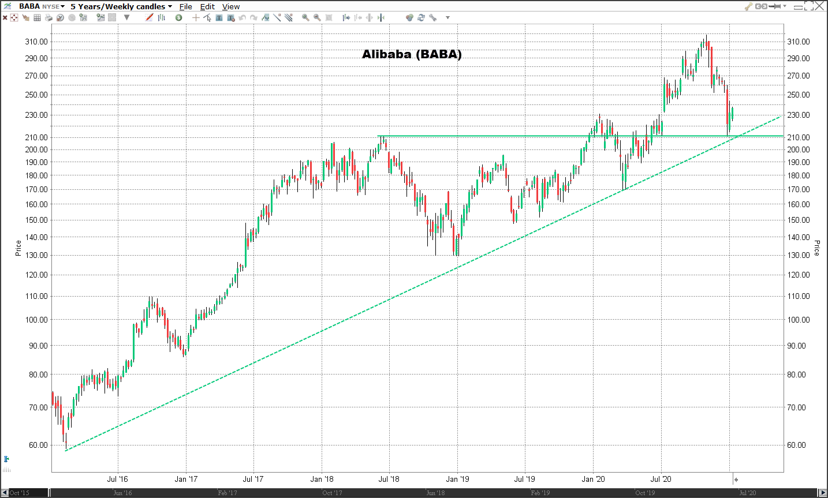Click the greyed-out clock icon
The height and width of the screenshot is (498, 828).
click(72, 18)
